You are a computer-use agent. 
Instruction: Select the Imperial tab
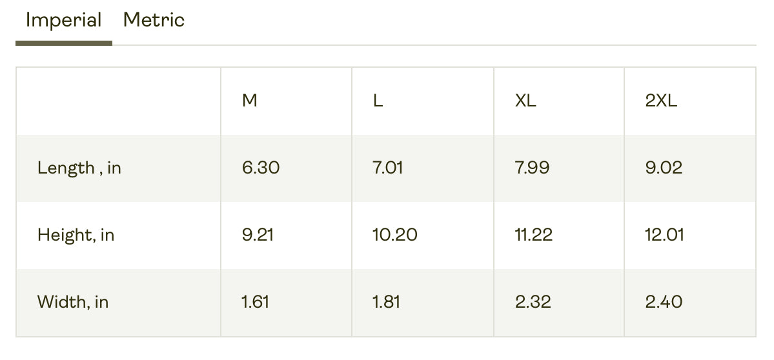(63, 21)
